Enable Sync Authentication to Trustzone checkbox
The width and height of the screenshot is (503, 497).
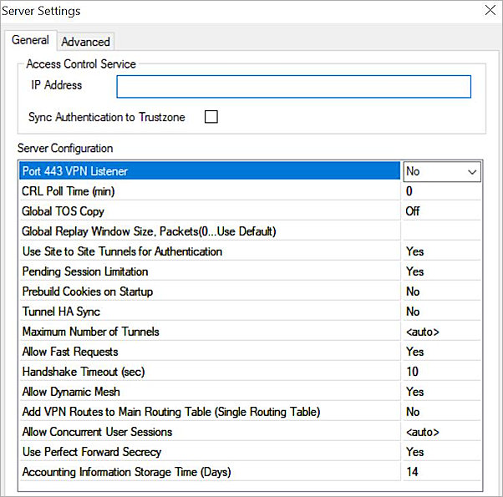point(211,117)
